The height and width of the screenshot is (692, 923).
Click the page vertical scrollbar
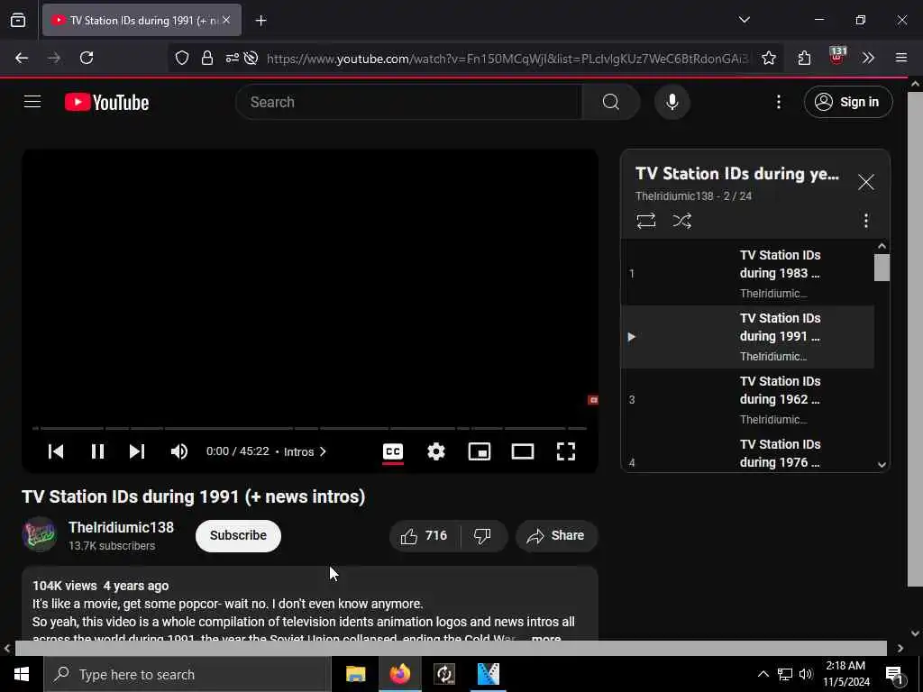pyautogui.click(x=915, y=339)
